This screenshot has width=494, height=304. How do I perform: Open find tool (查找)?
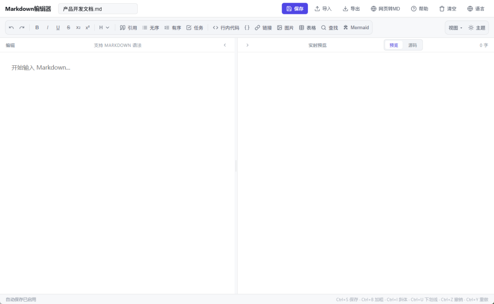(x=329, y=28)
